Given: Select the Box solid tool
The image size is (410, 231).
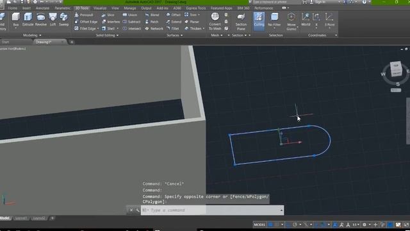Looking at the screenshot, I should coord(15,20).
